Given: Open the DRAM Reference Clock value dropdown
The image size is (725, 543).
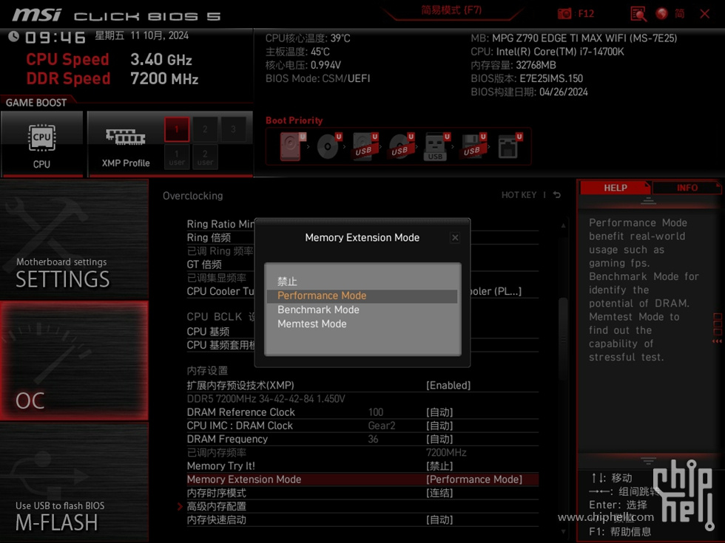Looking at the screenshot, I should point(439,412).
